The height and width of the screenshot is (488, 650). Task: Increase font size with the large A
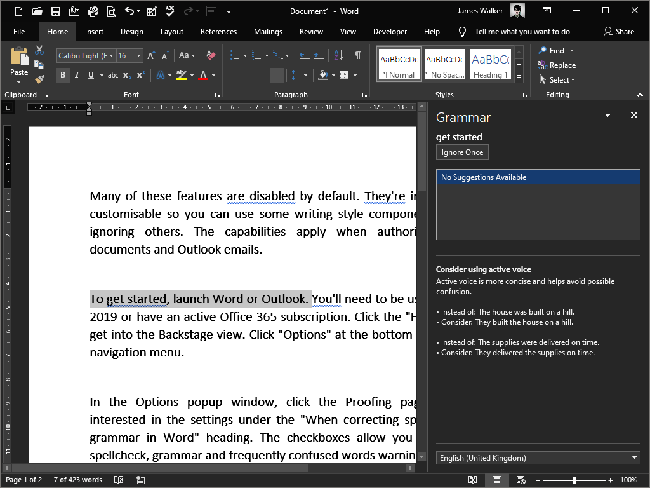tap(151, 56)
